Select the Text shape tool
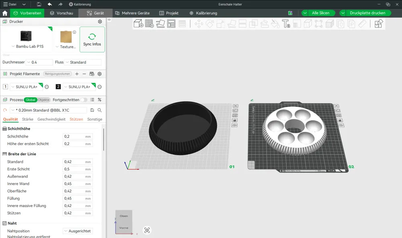402x238 pixels. point(286,24)
